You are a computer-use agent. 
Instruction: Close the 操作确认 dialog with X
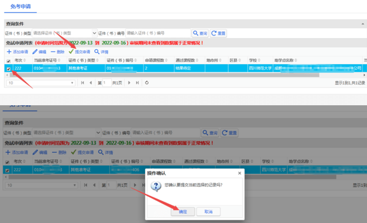[240, 173]
